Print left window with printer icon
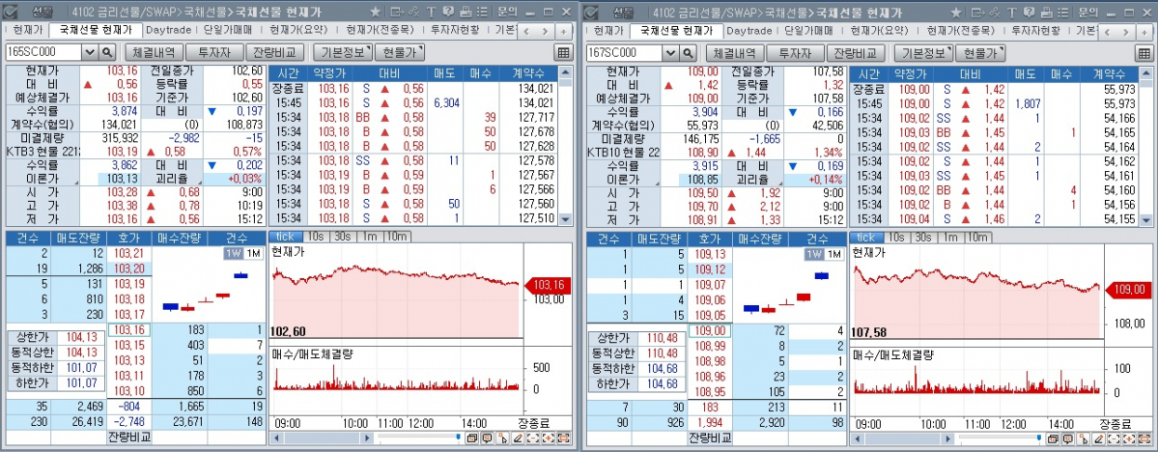 pos(466,12)
